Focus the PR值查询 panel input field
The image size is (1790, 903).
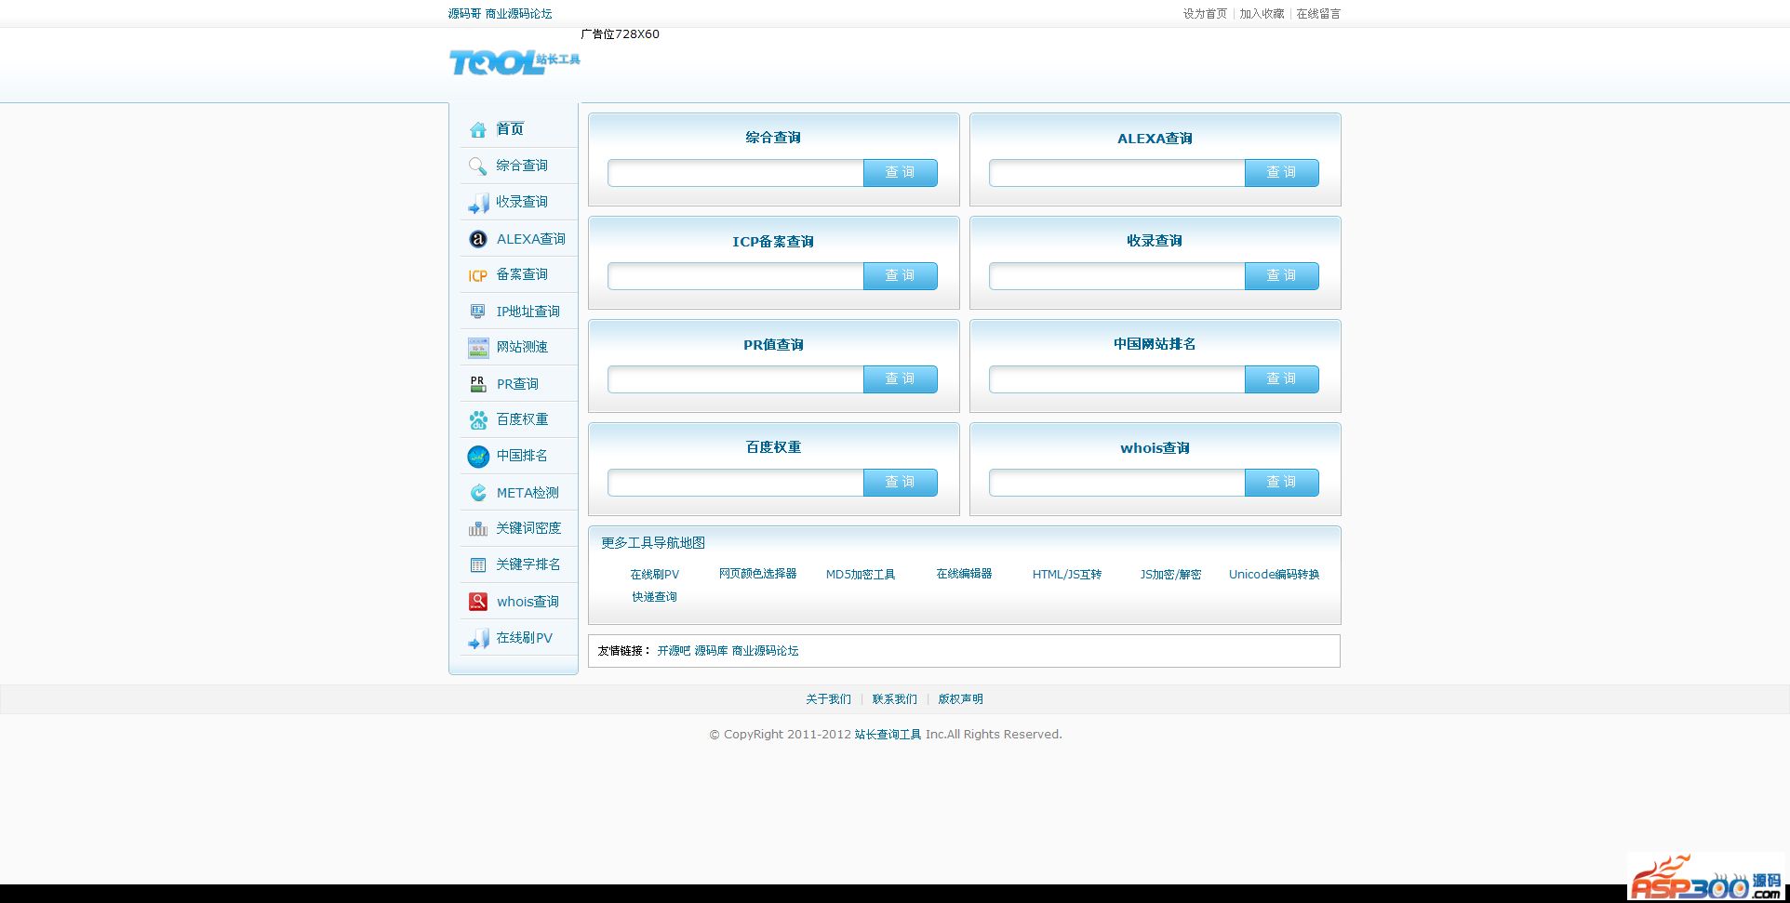click(x=736, y=379)
